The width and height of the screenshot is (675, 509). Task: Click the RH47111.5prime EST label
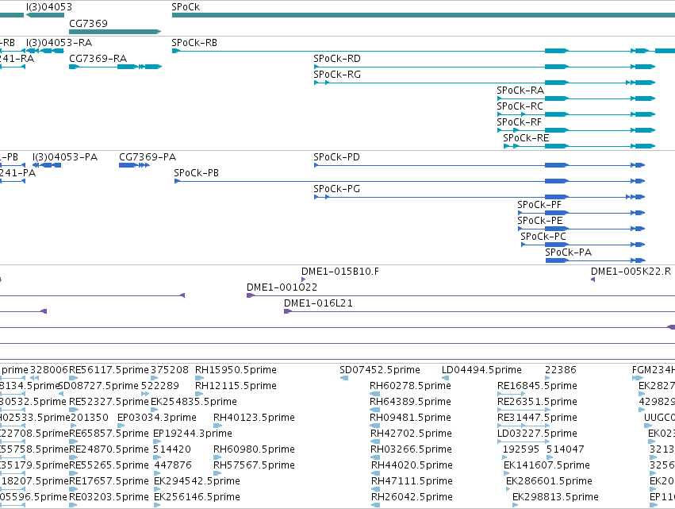point(412,481)
